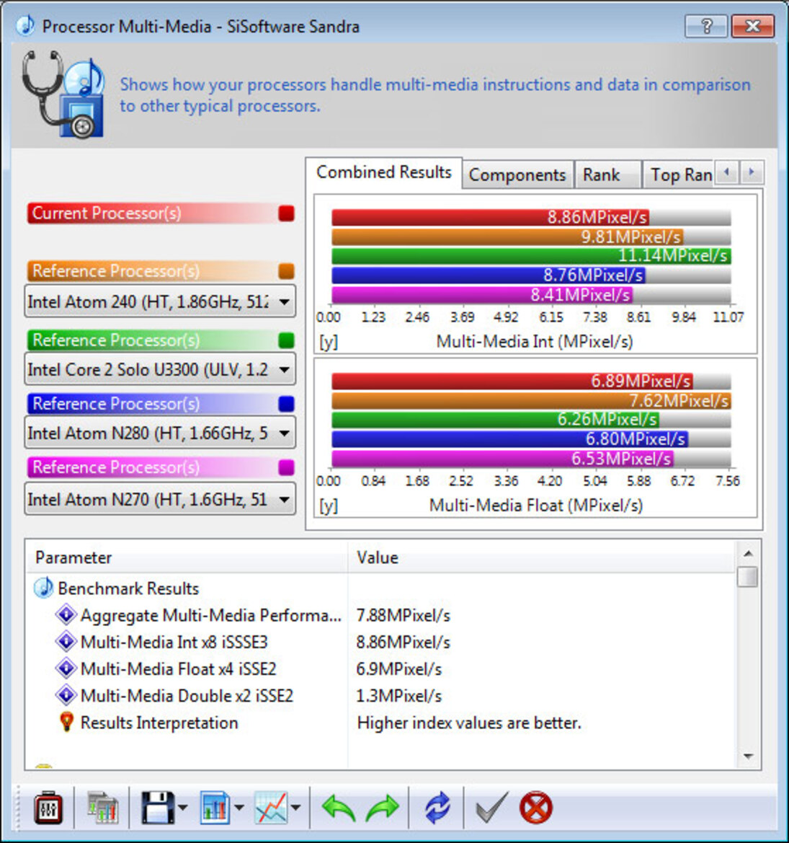
Task: Open the Intel Core 2 Solo U3300 dropdown
Action: tap(160, 369)
